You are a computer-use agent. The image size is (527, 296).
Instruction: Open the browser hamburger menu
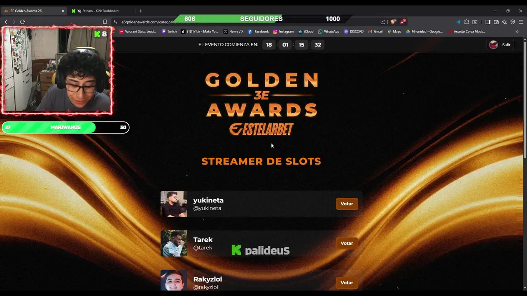click(521, 22)
